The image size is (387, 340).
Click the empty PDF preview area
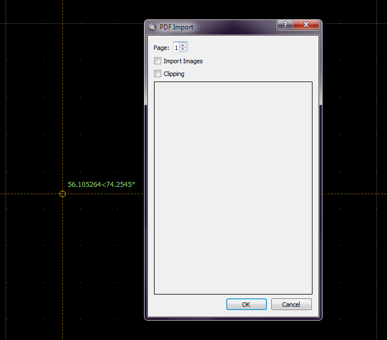(x=233, y=187)
